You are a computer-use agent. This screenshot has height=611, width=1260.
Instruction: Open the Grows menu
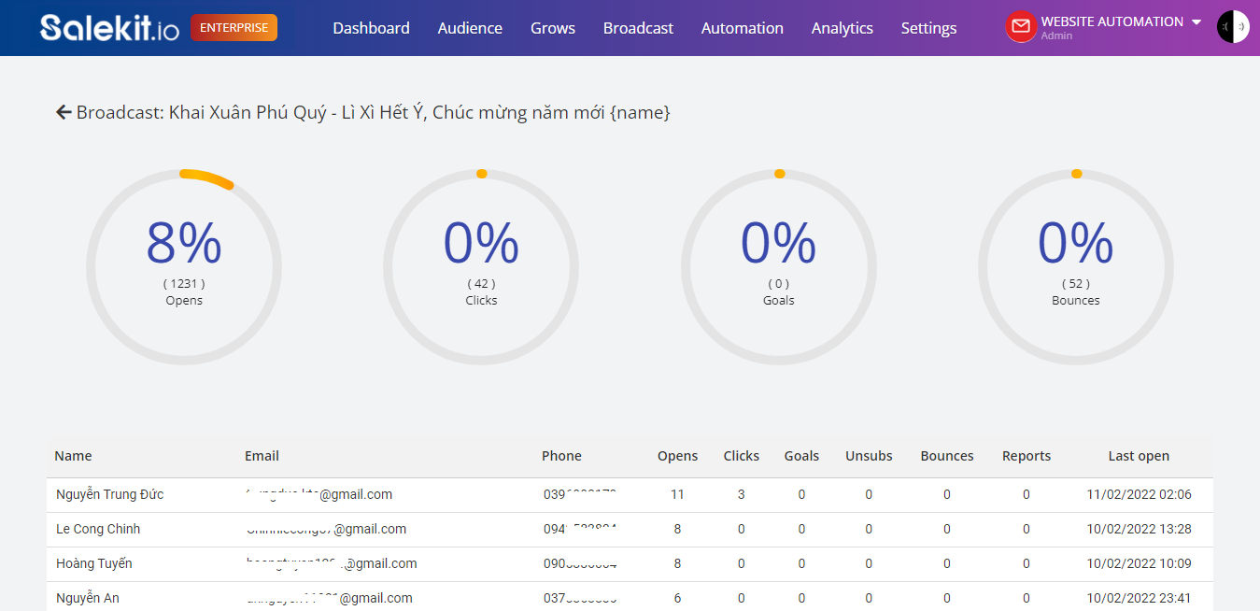click(553, 28)
